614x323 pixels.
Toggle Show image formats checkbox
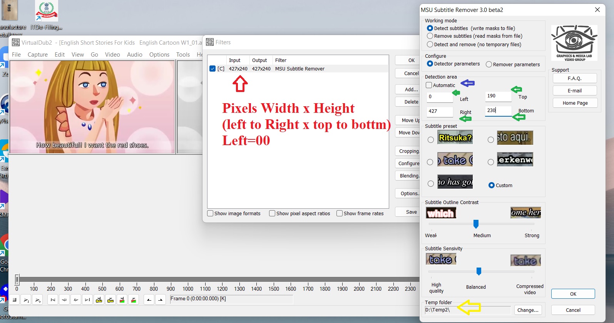coord(210,213)
